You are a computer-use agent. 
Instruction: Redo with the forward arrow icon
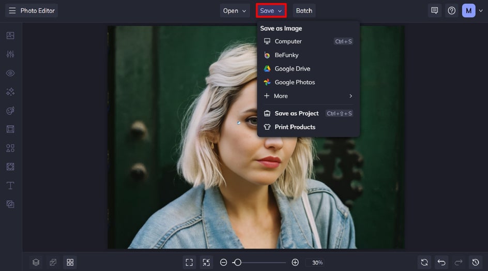459,262
